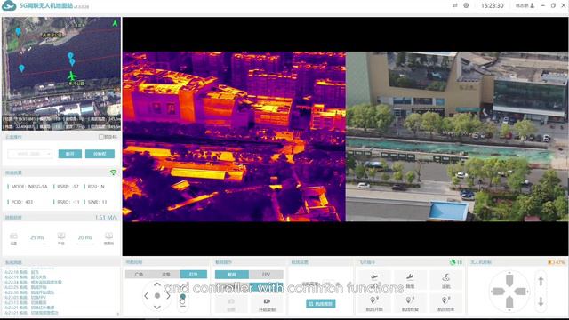Click the "20 ms" latency value
The image size is (569, 320).
85,237
